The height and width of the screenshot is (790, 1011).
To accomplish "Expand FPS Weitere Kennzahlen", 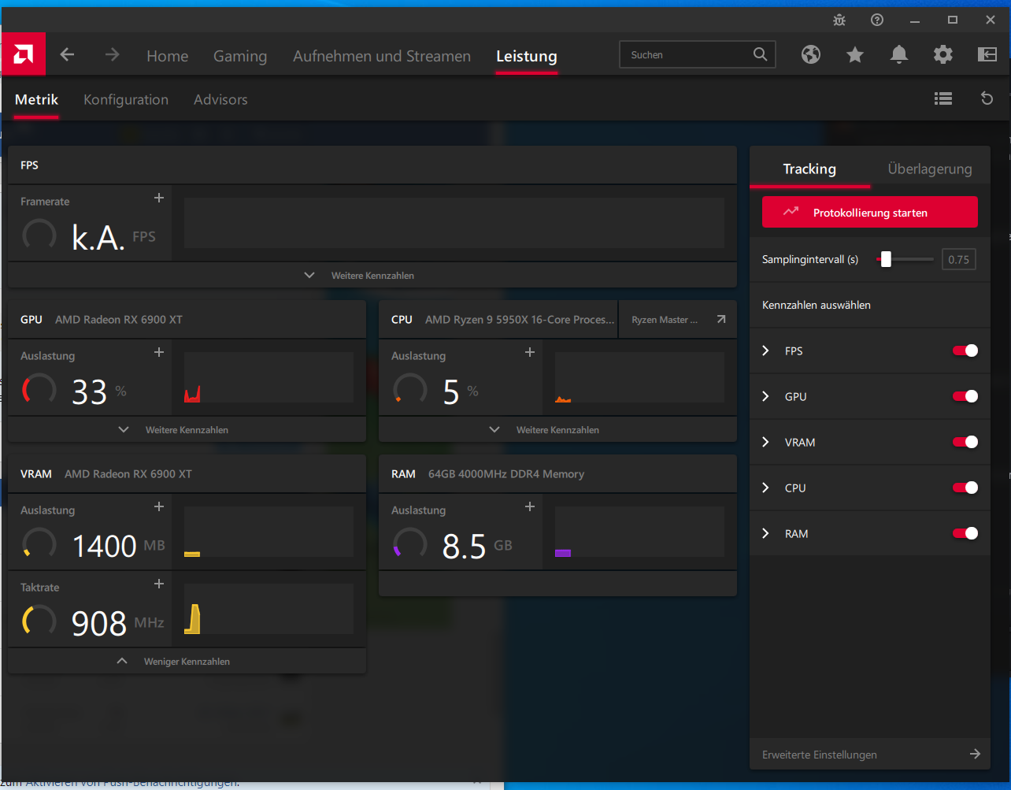I will pos(372,276).
